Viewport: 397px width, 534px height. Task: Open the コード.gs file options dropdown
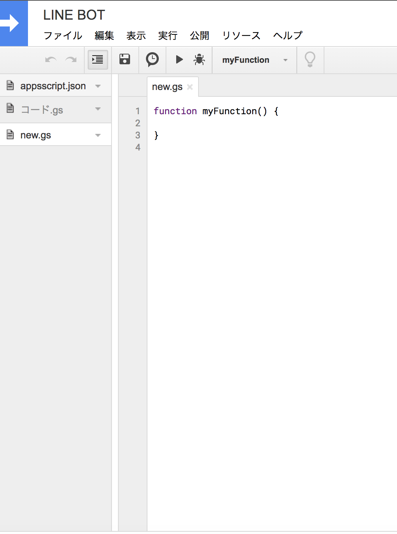pyautogui.click(x=98, y=110)
